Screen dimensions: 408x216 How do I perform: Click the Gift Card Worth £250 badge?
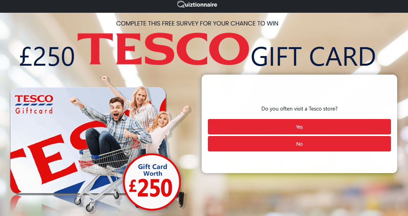click(152, 182)
